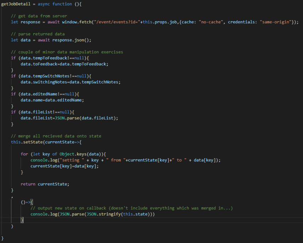Click data.toFeedback=data.tempToFeedback assignment line

pos(64,64)
